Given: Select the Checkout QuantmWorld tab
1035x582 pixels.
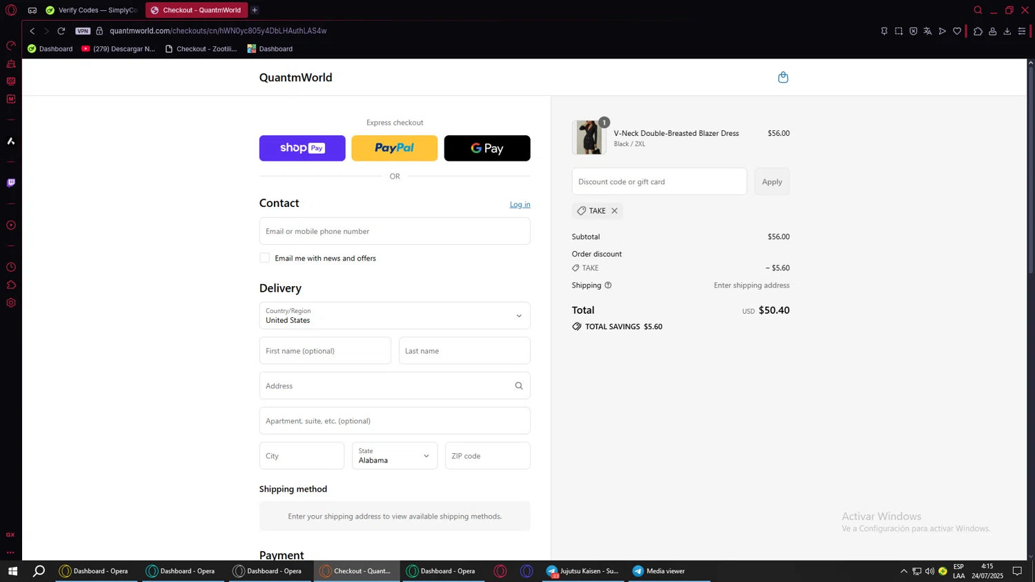Looking at the screenshot, I should (x=196, y=10).
